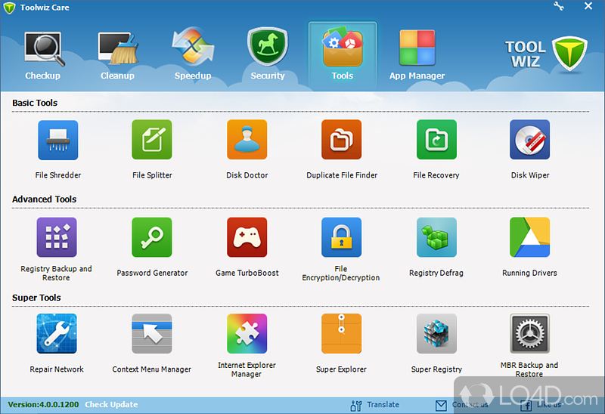Open Disk Doctor

(x=247, y=141)
